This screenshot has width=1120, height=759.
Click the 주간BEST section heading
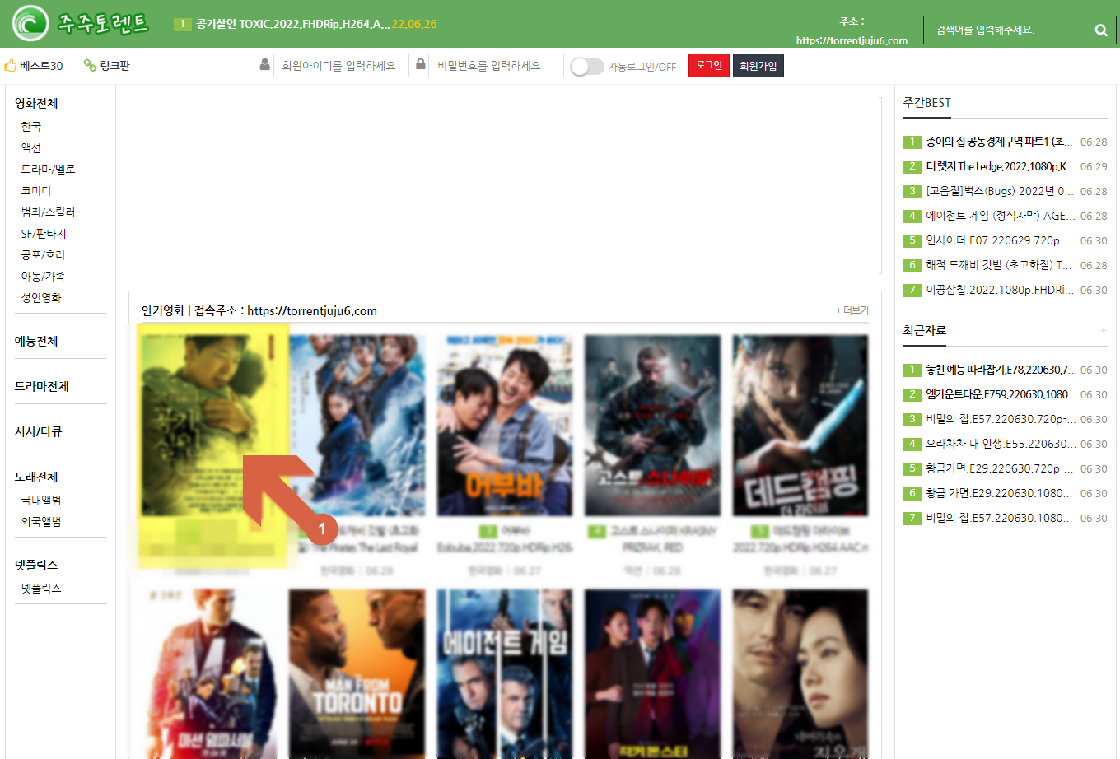(927, 103)
